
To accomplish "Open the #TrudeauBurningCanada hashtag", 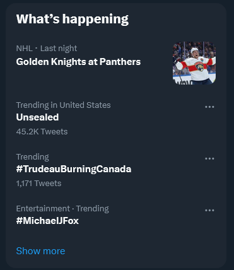I will click(x=74, y=169).
